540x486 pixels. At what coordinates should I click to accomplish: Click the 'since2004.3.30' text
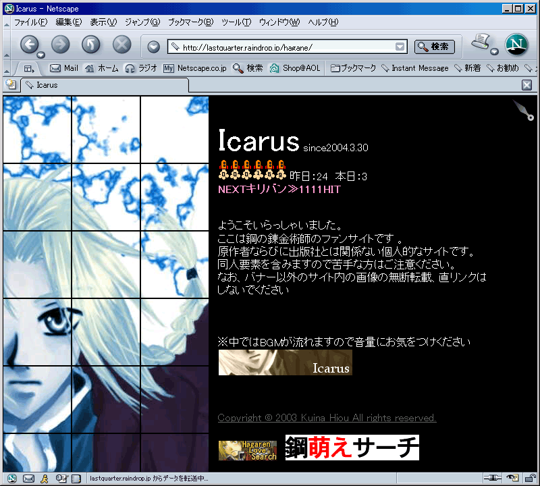(335, 148)
